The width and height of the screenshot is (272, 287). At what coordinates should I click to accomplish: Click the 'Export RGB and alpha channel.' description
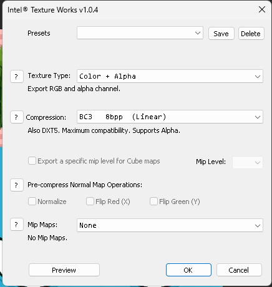click(74, 89)
